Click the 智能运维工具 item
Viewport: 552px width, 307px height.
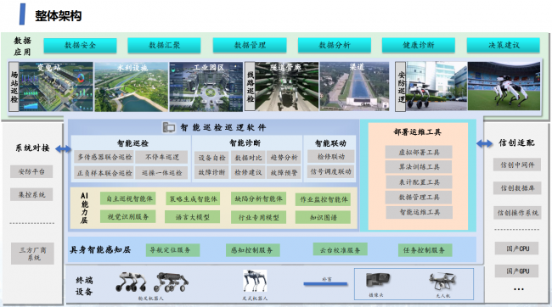pyautogui.click(x=420, y=212)
